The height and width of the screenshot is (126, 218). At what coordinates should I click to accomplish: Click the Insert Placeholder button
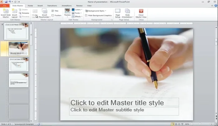[45, 13]
